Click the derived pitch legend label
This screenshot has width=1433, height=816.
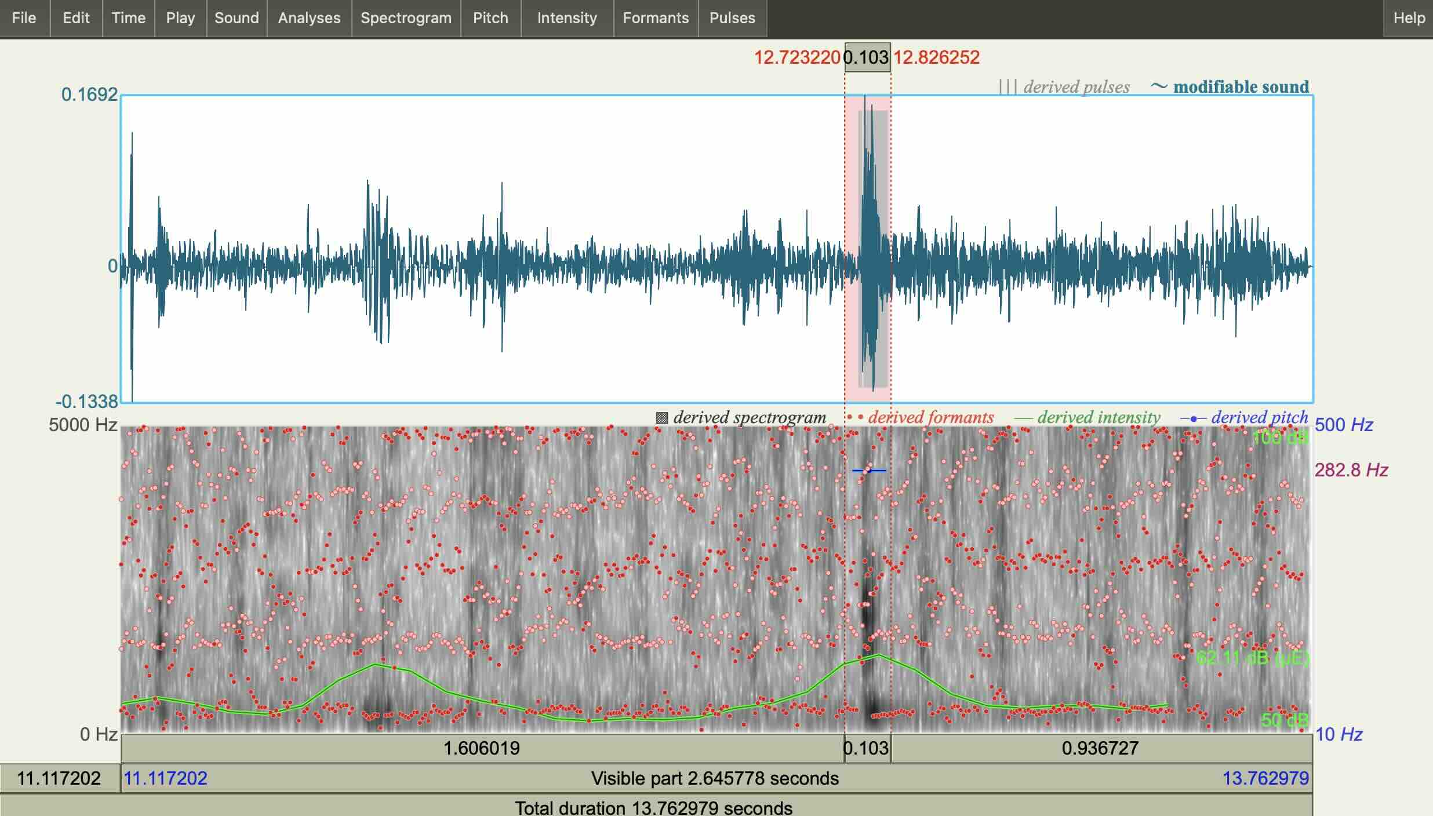pos(1244,417)
